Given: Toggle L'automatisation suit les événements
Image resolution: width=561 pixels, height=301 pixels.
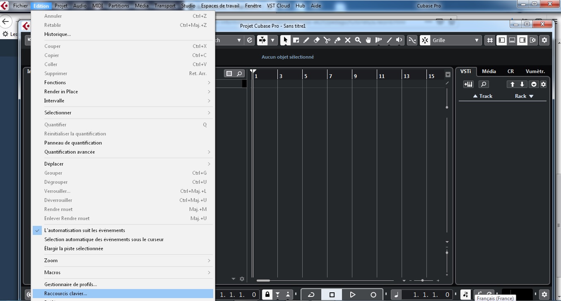Looking at the screenshot, I should (123, 230).
